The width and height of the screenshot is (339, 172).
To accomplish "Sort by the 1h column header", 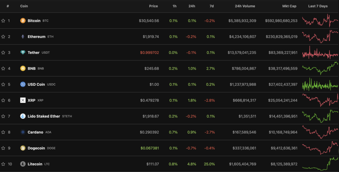I will [174, 6].
